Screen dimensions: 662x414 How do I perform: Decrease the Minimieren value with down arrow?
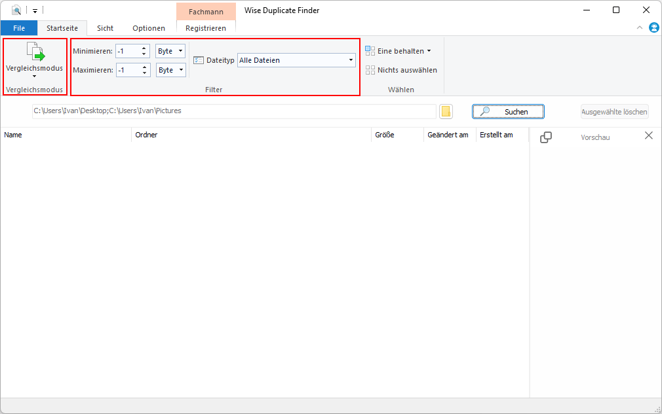tap(144, 54)
